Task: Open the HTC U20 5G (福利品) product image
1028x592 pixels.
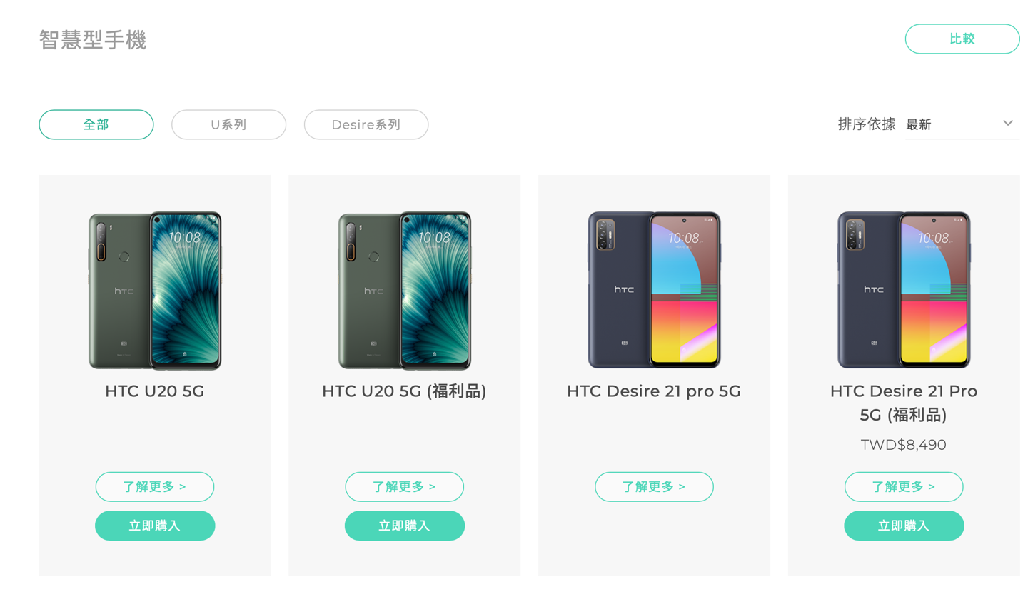Action: (x=405, y=290)
